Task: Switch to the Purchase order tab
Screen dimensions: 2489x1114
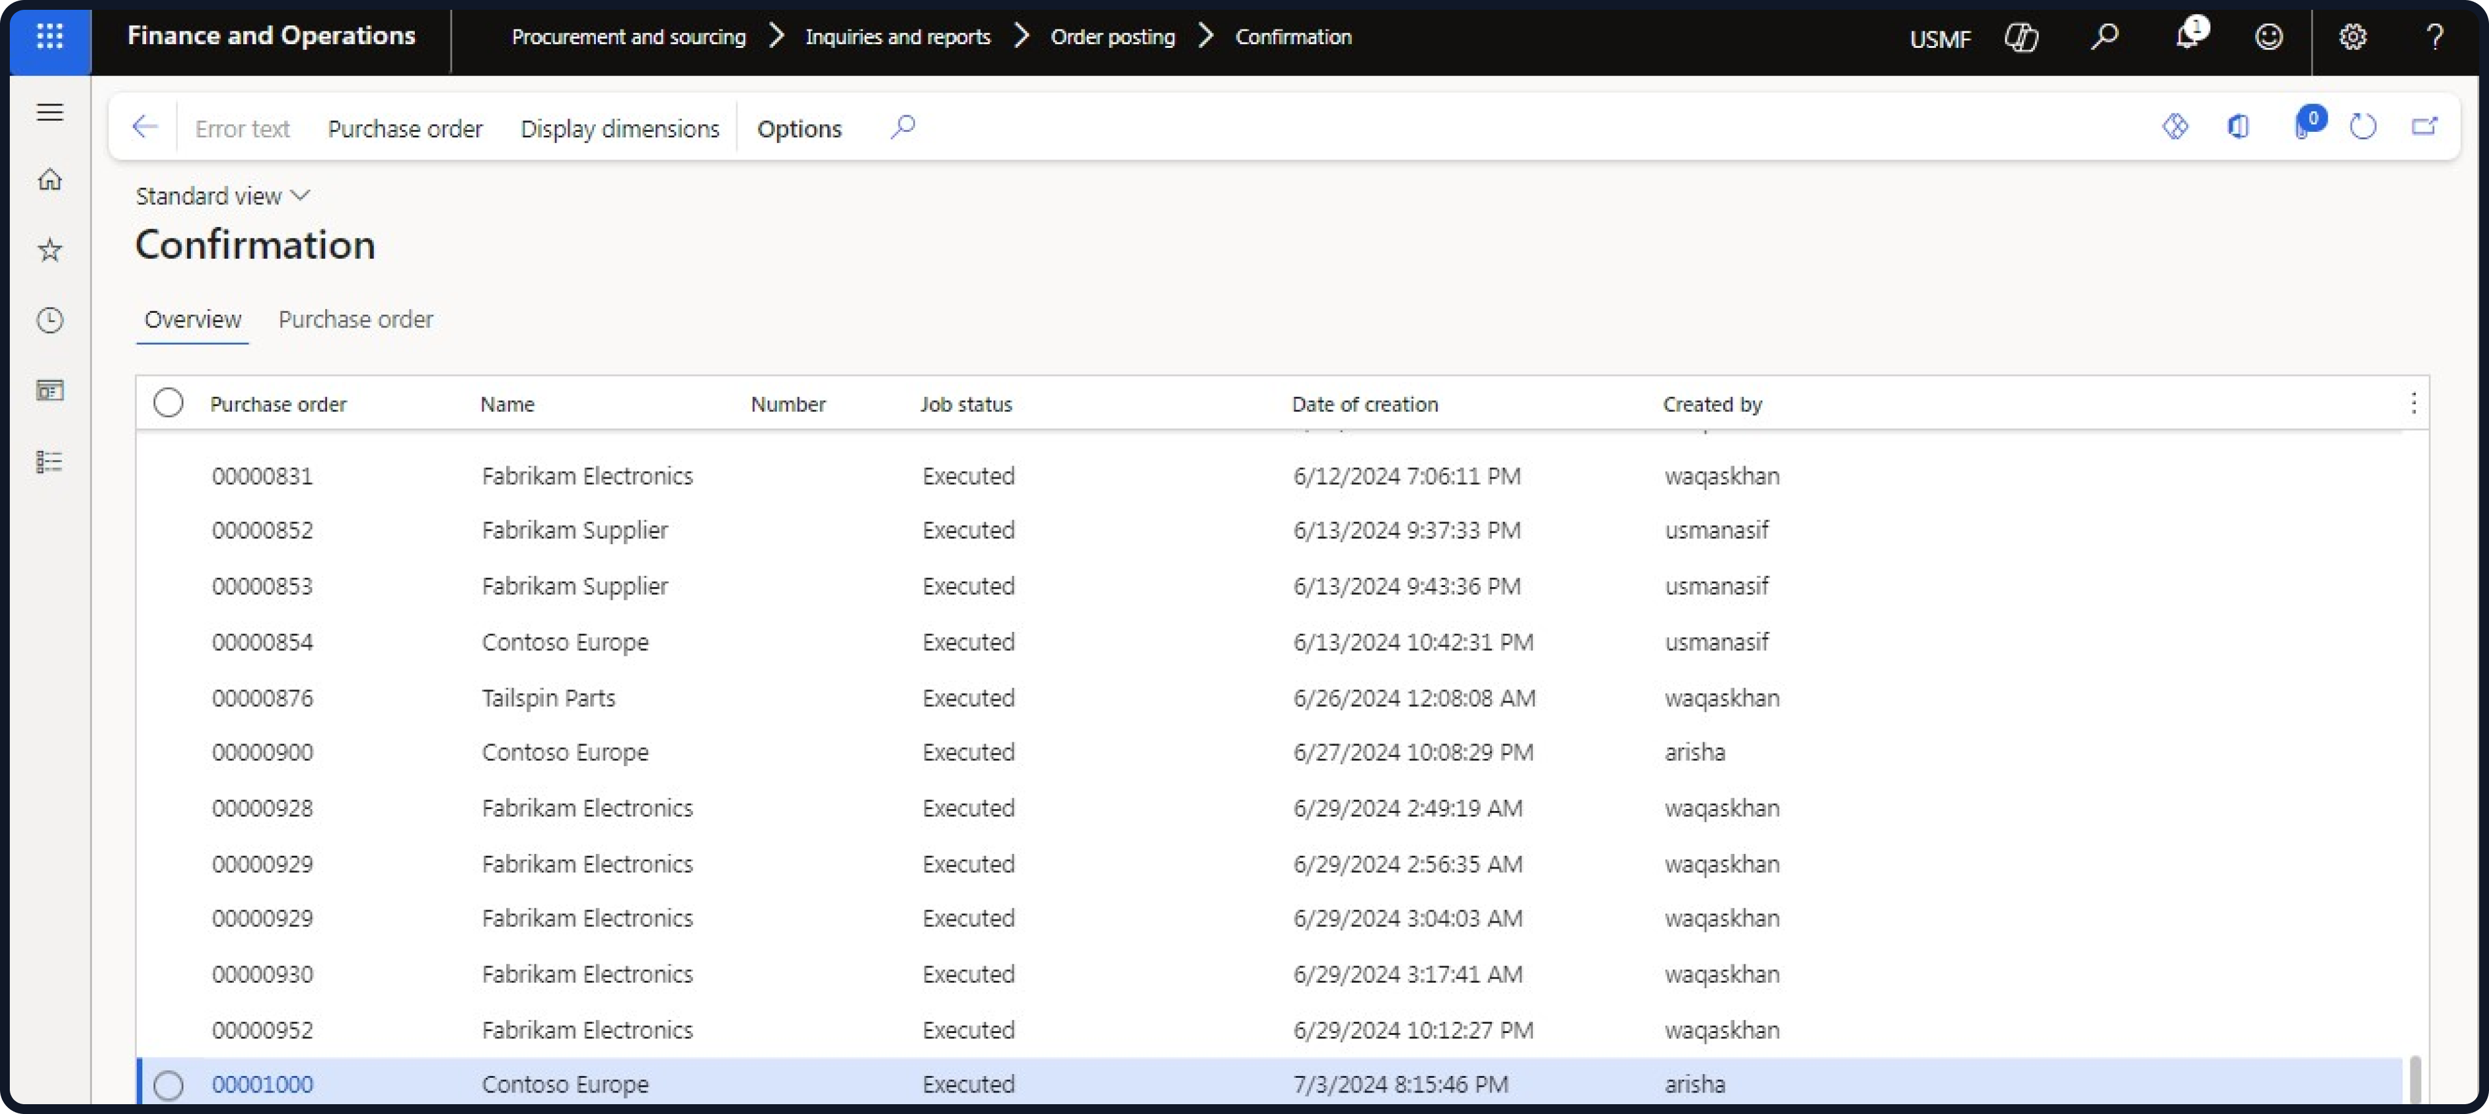Action: [x=355, y=320]
